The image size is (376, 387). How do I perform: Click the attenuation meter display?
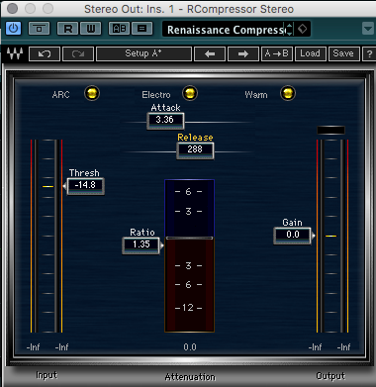pyautogui.click(x=190, y=255)
